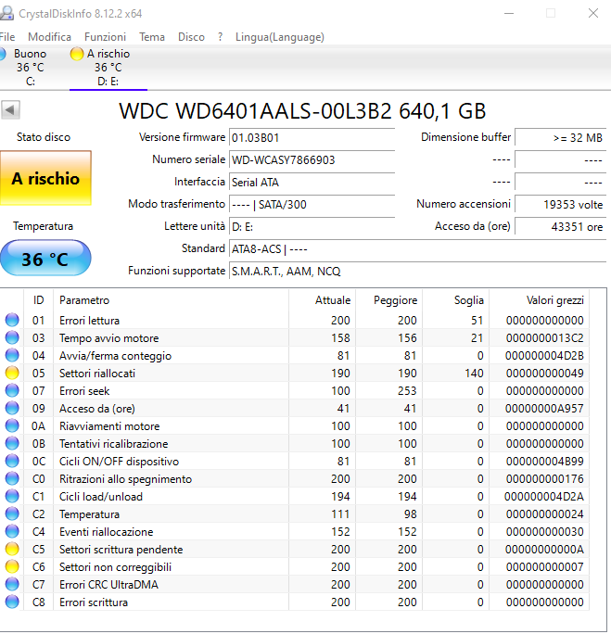Click the Parametro column header
Image resolution: width=611 pixels, height=634 pixels.
click(171, 300)
